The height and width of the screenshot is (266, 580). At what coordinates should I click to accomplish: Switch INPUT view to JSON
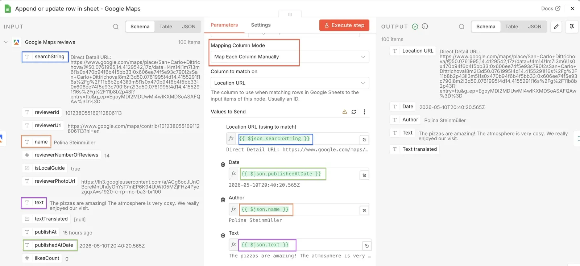point(188,26)
